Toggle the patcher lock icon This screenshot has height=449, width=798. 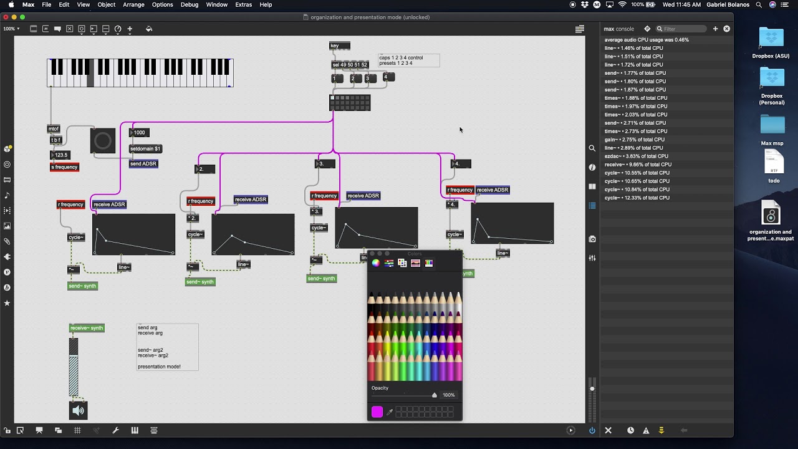coord(7,430)
